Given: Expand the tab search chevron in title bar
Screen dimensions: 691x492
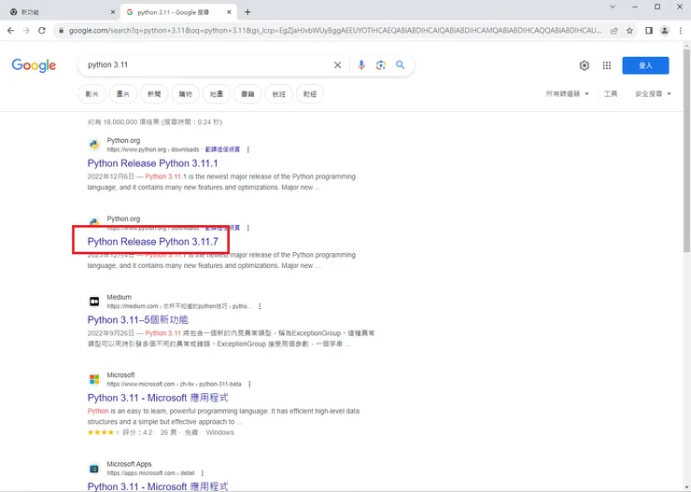Looking at the screenshot, I should [613, 7].
